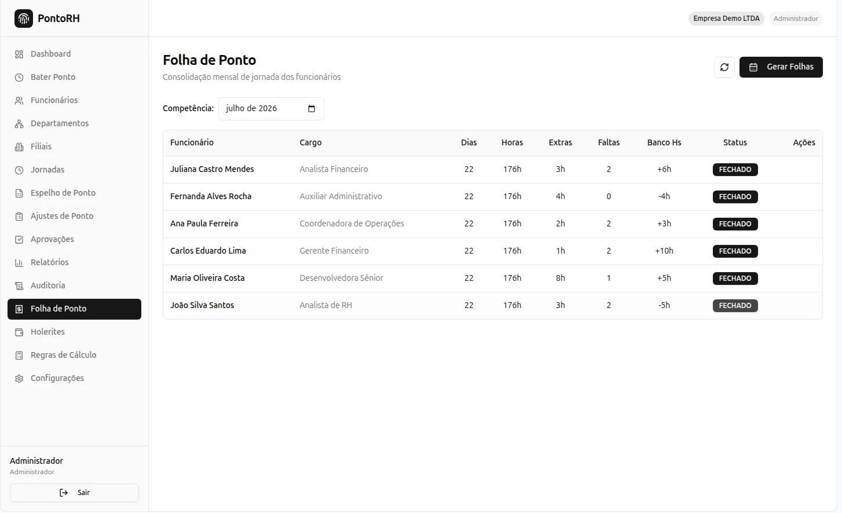Click the Empresa Demo LTDA badge

tap(726, 19)
